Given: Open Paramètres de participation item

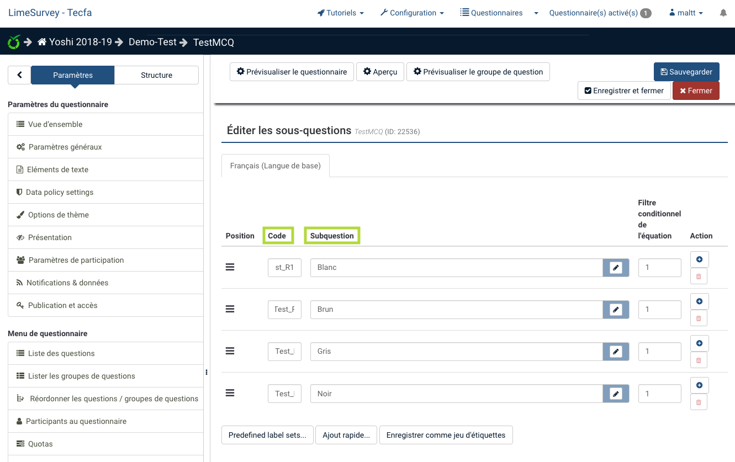Looking at the screenshot, I should pyautogui.click(x=105, y=260).
